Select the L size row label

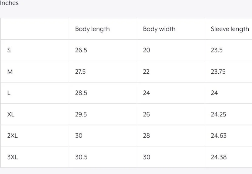9,93
